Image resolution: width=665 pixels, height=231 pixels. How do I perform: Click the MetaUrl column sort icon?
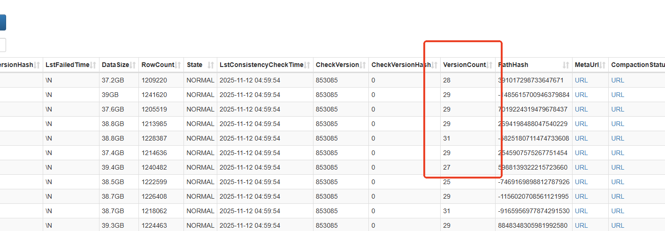pos(603,65)
